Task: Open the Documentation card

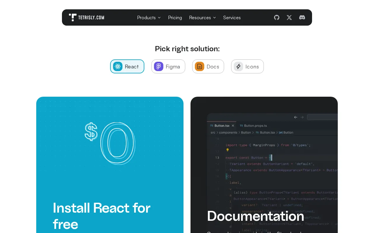Action: point(264,165)
